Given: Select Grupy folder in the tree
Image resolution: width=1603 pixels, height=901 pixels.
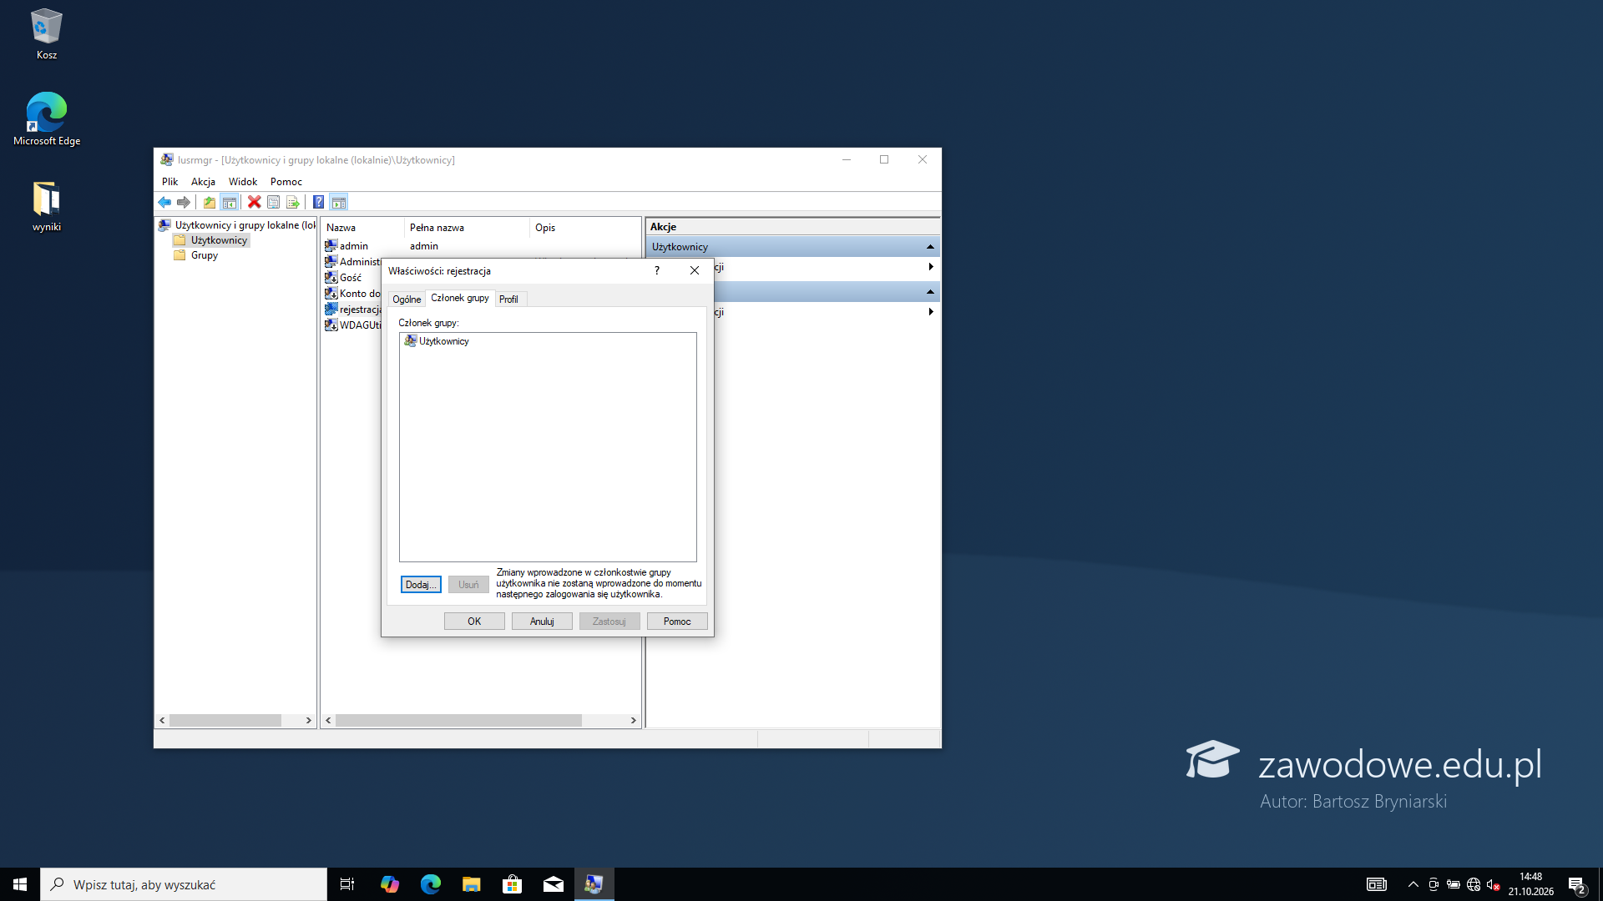Looking at the screenshot, I should [196, 255].
